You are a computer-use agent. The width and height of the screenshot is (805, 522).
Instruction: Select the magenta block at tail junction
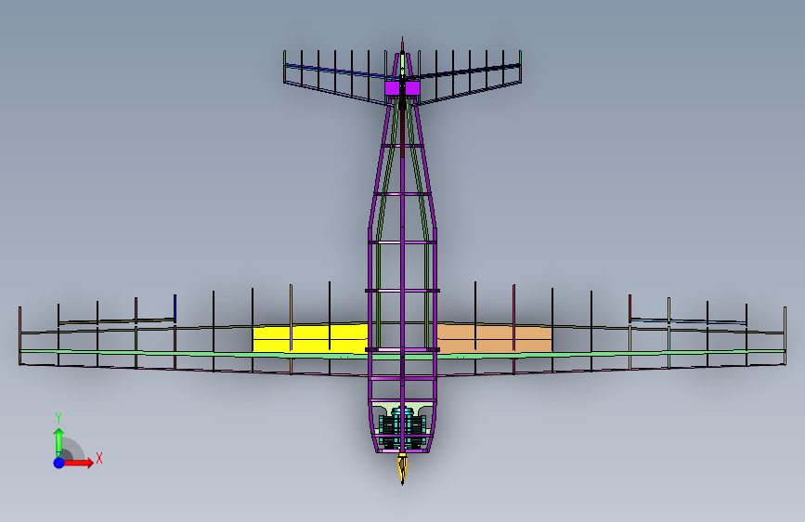point(403,88)
